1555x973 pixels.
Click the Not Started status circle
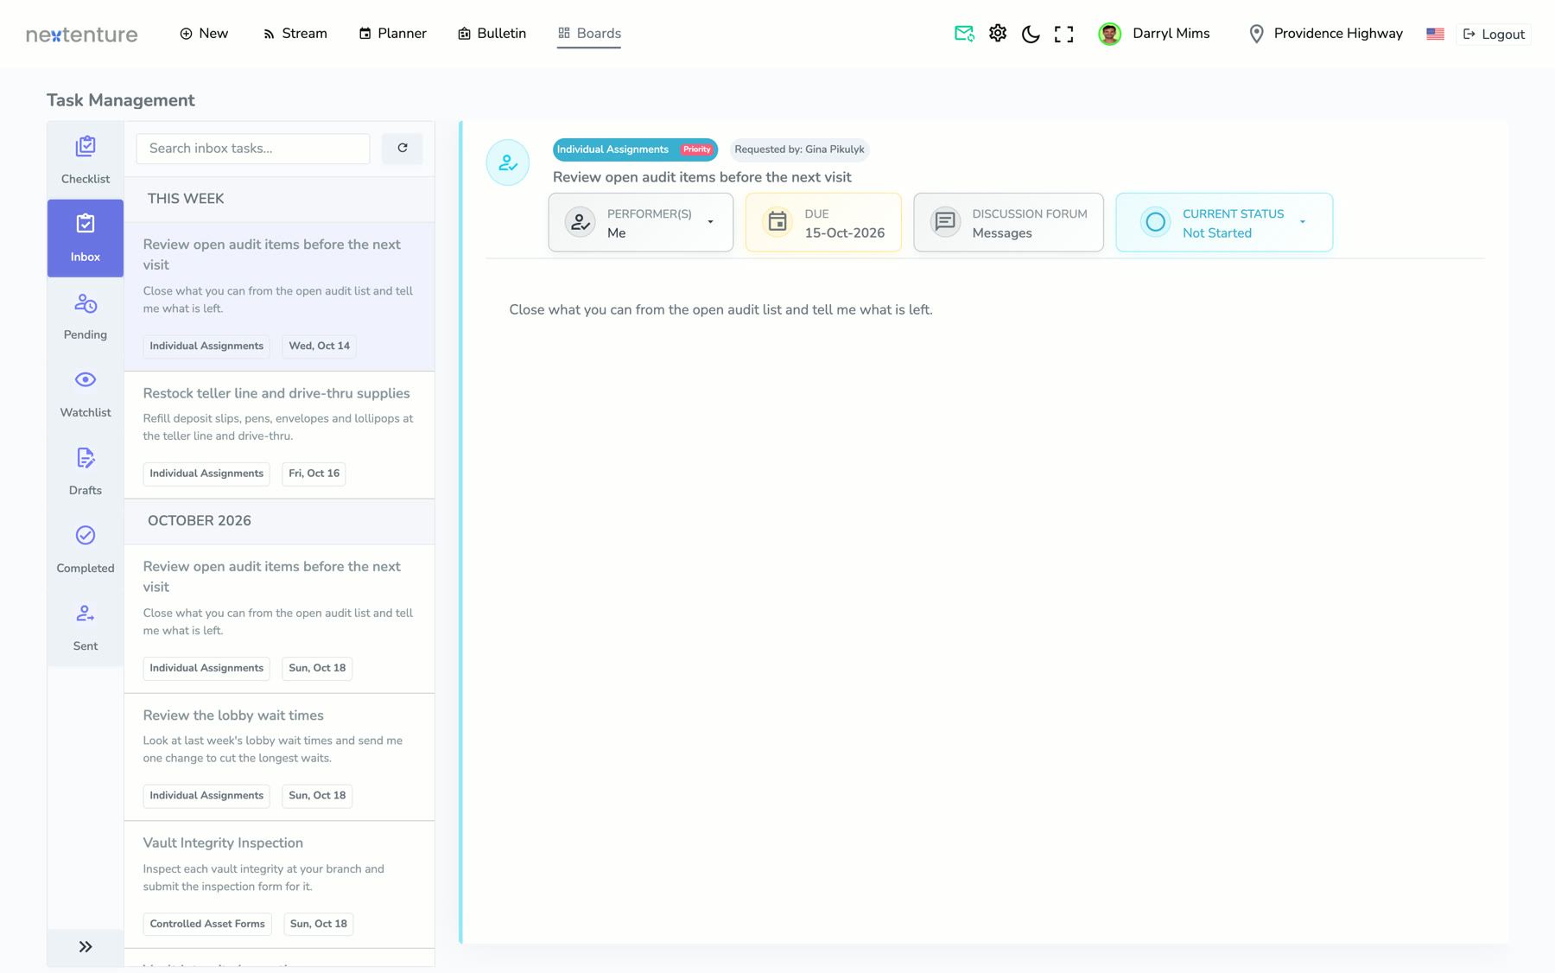(1155, 222)
